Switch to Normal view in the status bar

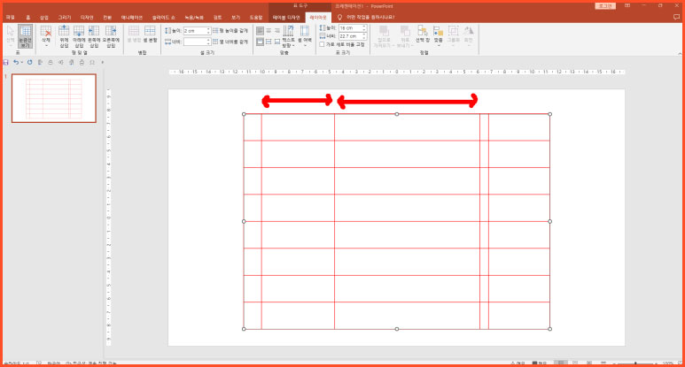pos(561,363)
